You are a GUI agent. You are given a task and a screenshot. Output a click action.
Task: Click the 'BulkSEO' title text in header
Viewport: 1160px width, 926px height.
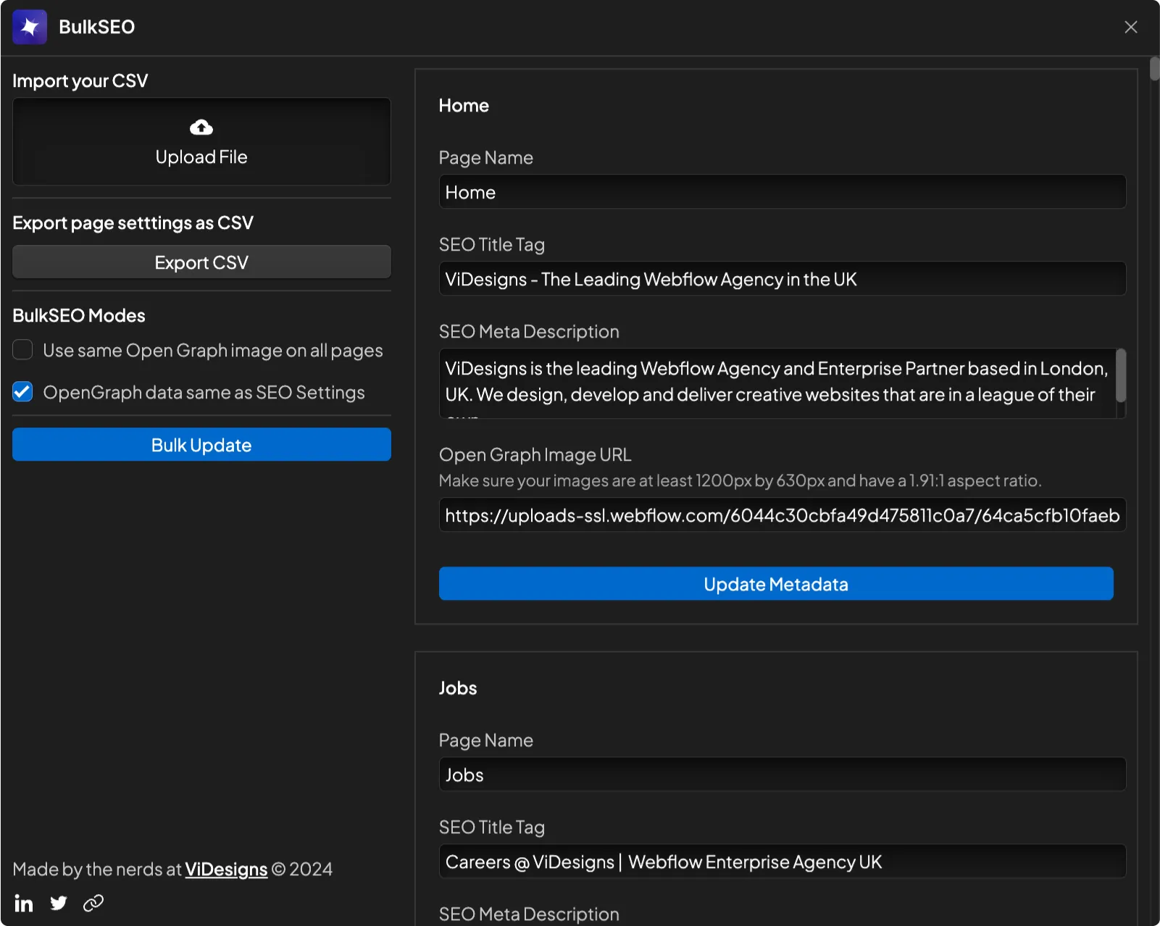coord(97,27)
